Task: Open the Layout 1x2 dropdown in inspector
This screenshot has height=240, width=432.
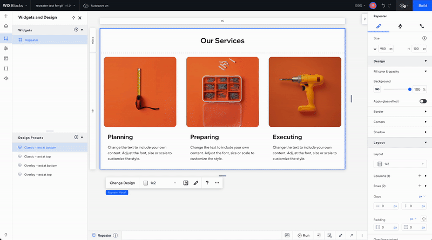Action: point(400,164)
